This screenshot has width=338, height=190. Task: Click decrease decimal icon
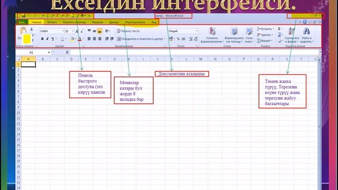(x=196, y=39)
